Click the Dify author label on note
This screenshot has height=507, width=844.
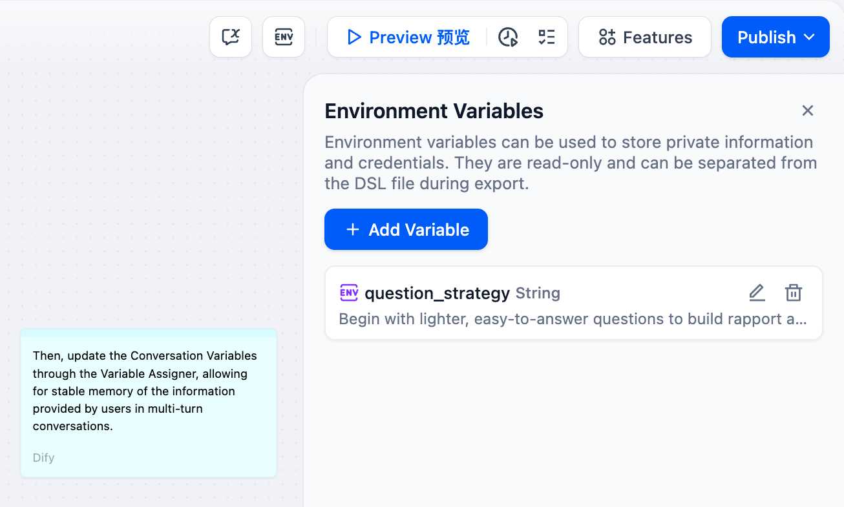(x=44, y=458)
